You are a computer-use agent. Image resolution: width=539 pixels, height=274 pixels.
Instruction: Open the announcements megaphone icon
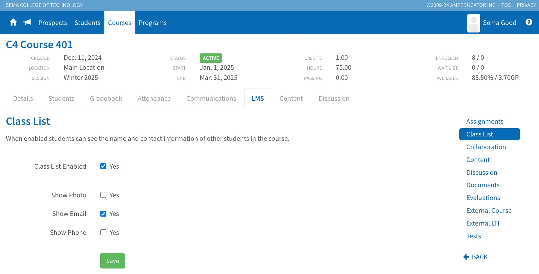(27, 22)
